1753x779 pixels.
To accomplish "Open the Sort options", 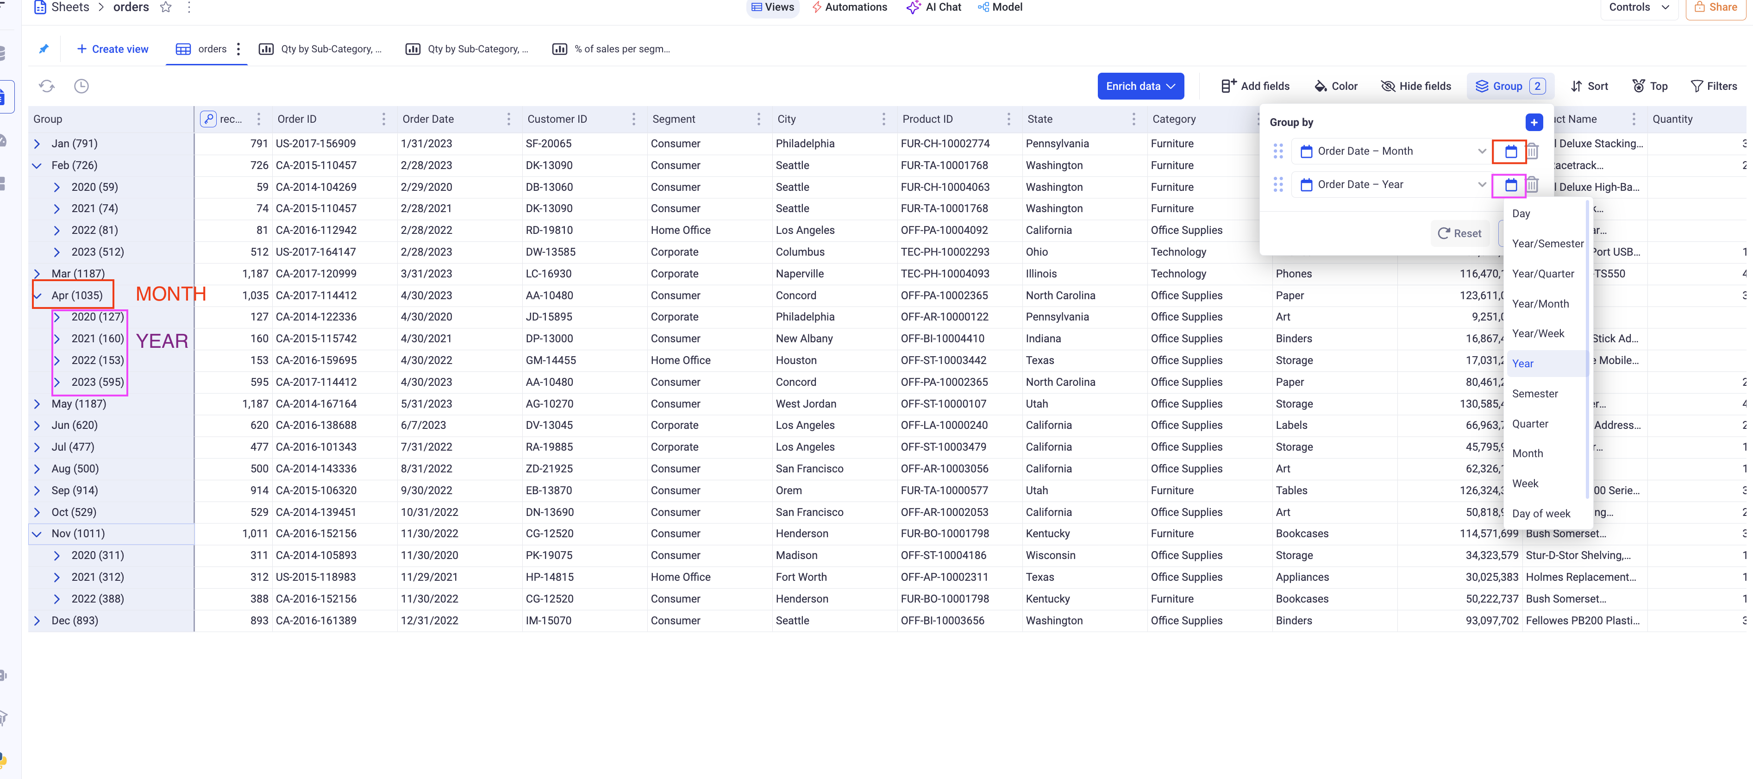I will tap(1590, 86).
